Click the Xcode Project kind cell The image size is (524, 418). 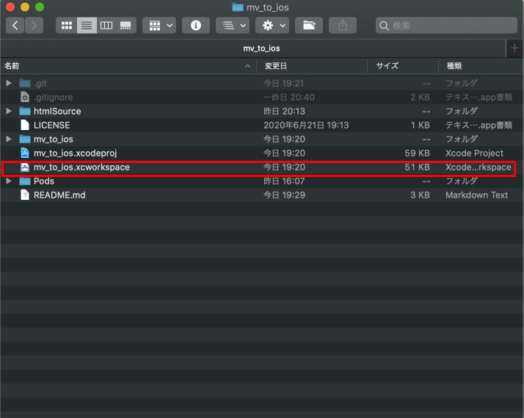[x=474, y=153]
